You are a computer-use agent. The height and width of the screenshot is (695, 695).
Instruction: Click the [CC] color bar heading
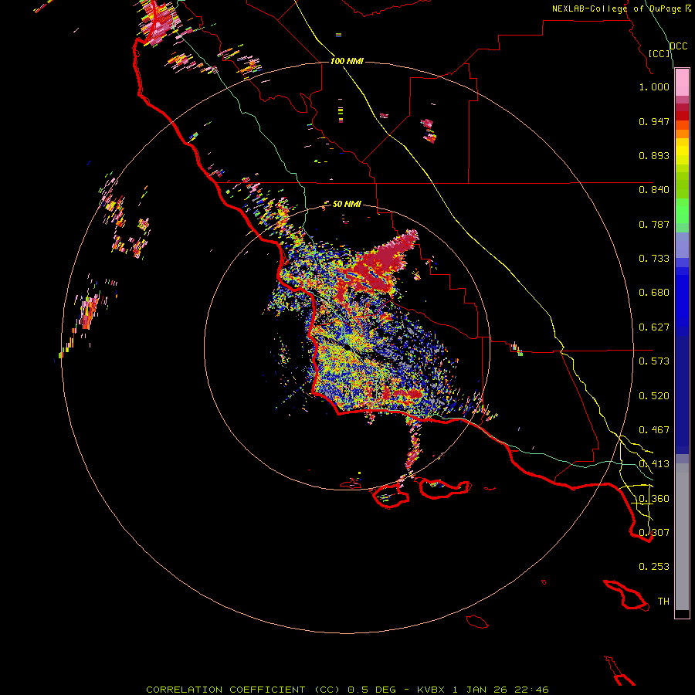point(659,53)
